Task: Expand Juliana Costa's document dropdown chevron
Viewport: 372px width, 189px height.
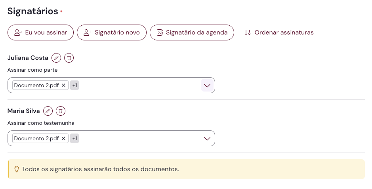Action: click(x=207, y=85)
